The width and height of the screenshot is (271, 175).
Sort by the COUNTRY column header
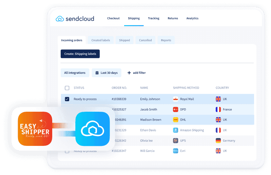[x=222, y=88]
